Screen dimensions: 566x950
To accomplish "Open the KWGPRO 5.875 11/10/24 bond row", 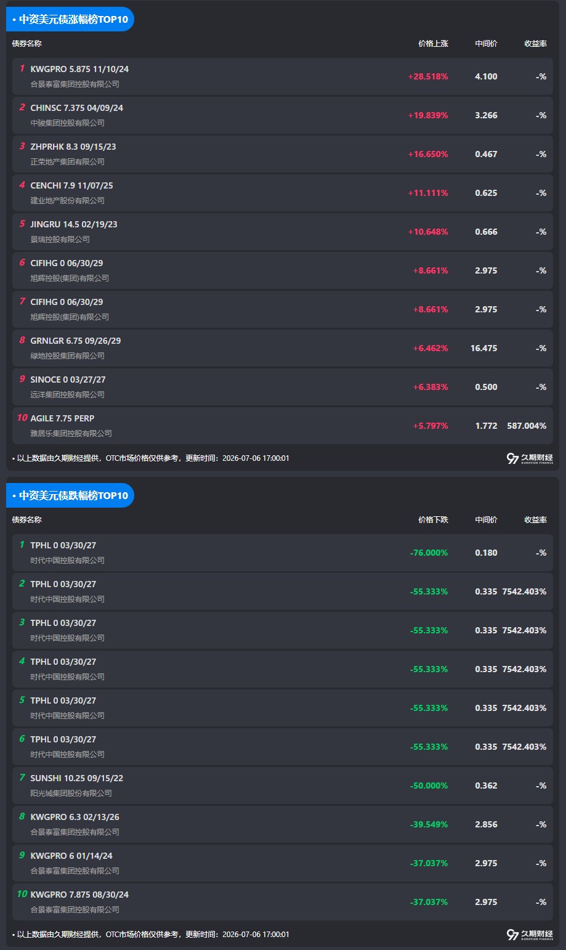I will point(283,76).
